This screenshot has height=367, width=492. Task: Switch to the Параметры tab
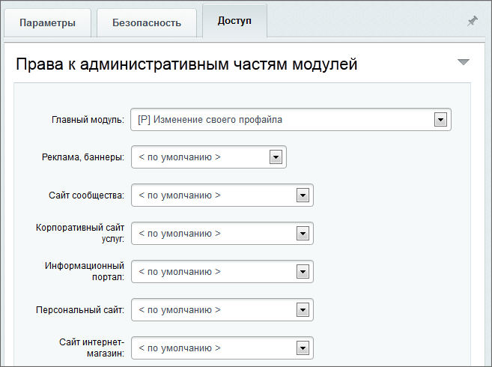47,22
